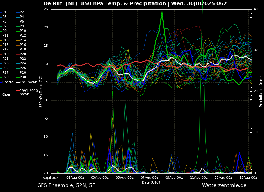Click the -20 temperature axis tick label
The width and height of the screenshot is (264, 192).
pyautogui.click(x=45, y=173)
